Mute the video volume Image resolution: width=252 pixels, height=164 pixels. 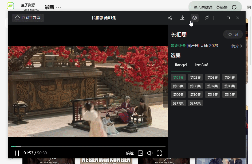150,153
